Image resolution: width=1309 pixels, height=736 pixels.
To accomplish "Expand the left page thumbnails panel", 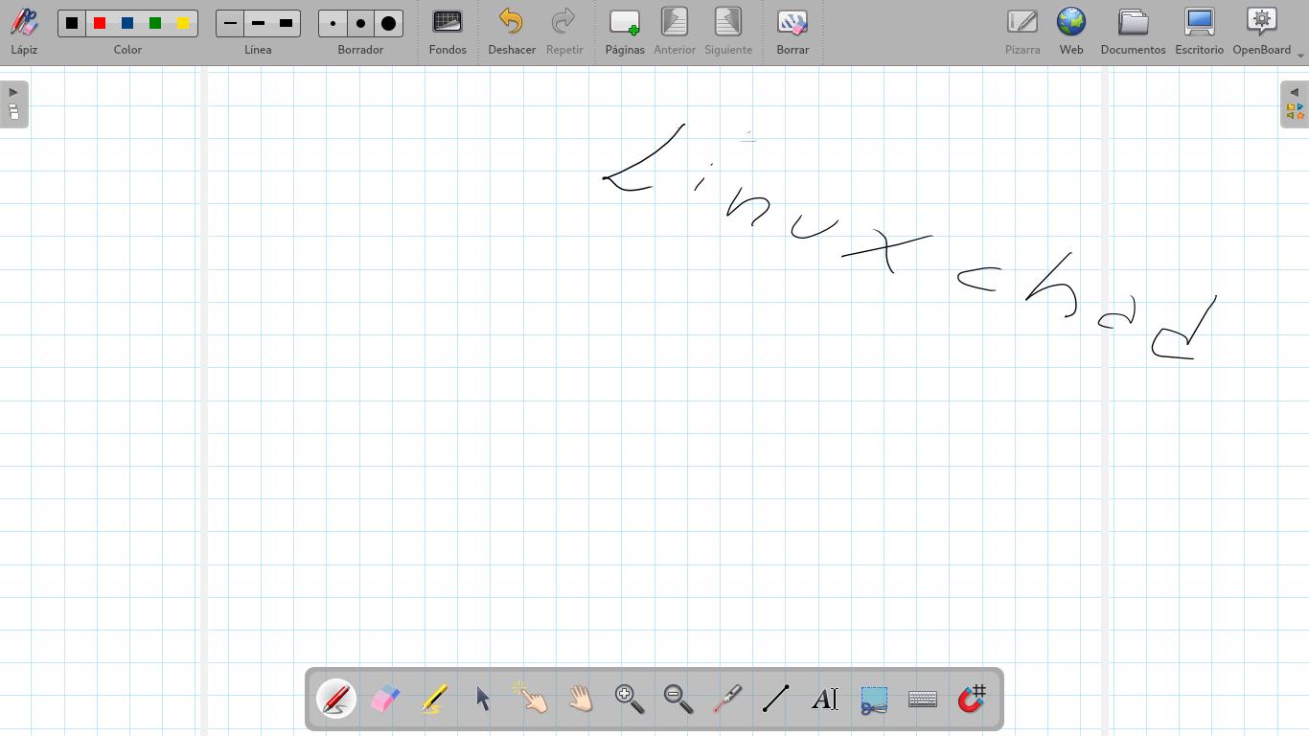I will [13, 103].
